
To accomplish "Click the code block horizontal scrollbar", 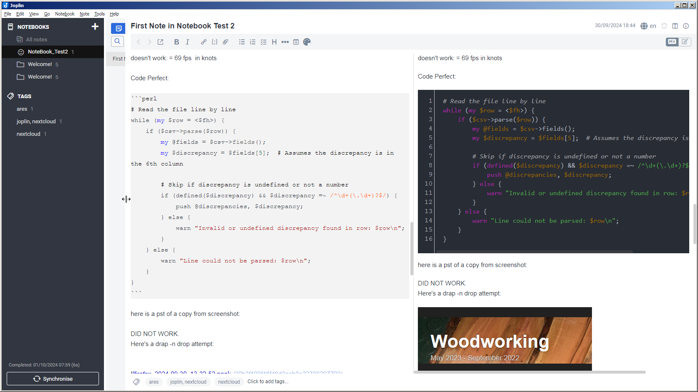I will tap(534, 252).
